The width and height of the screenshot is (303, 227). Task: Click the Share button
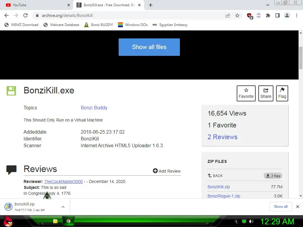(266, 93)
